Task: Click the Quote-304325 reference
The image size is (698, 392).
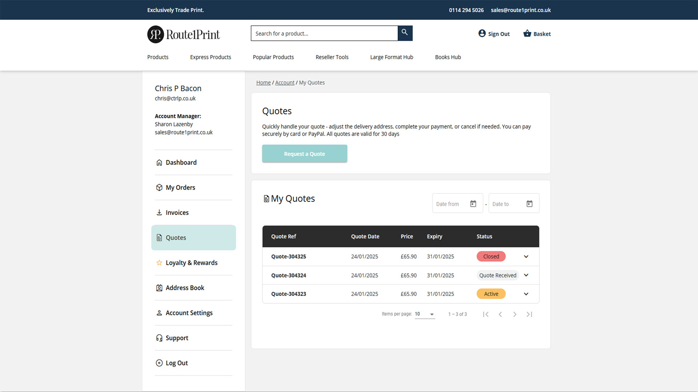Action: click(x=289, y=256)
